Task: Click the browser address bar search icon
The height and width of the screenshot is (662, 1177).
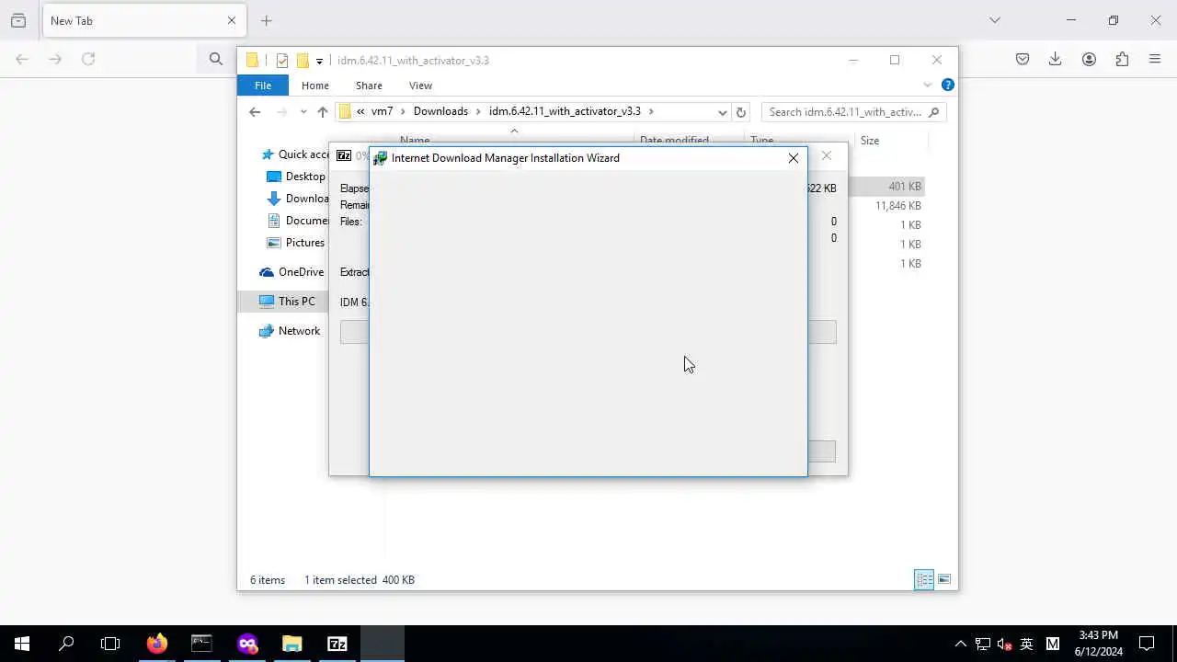Action: (x=216, y=59)
